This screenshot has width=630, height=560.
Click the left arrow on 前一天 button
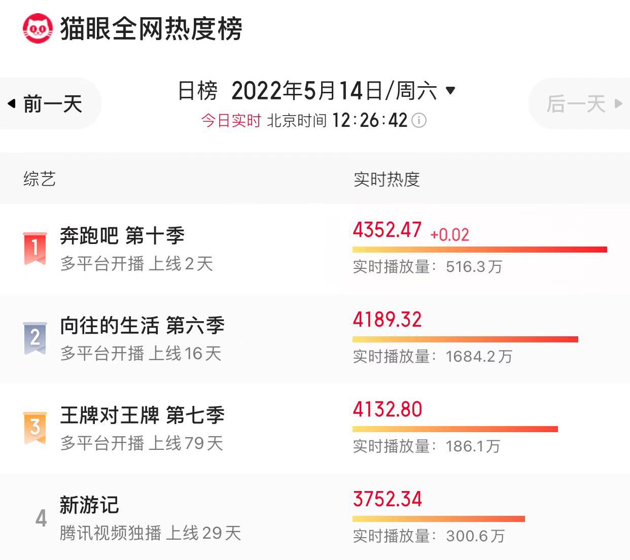coord(12,102)
